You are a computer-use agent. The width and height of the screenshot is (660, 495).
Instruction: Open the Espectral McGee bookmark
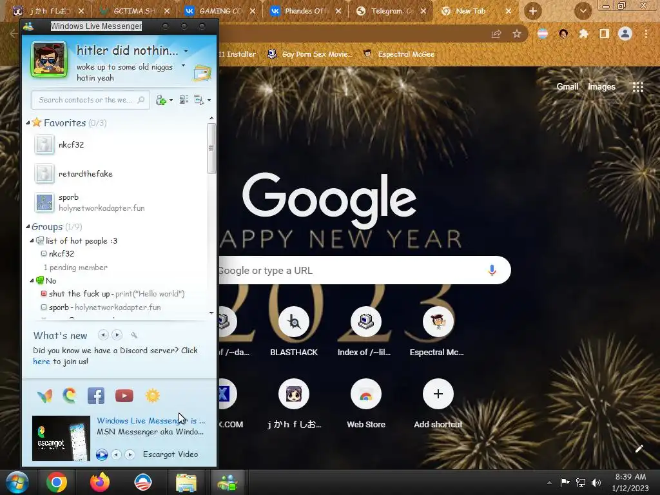(x=399, y=54)
